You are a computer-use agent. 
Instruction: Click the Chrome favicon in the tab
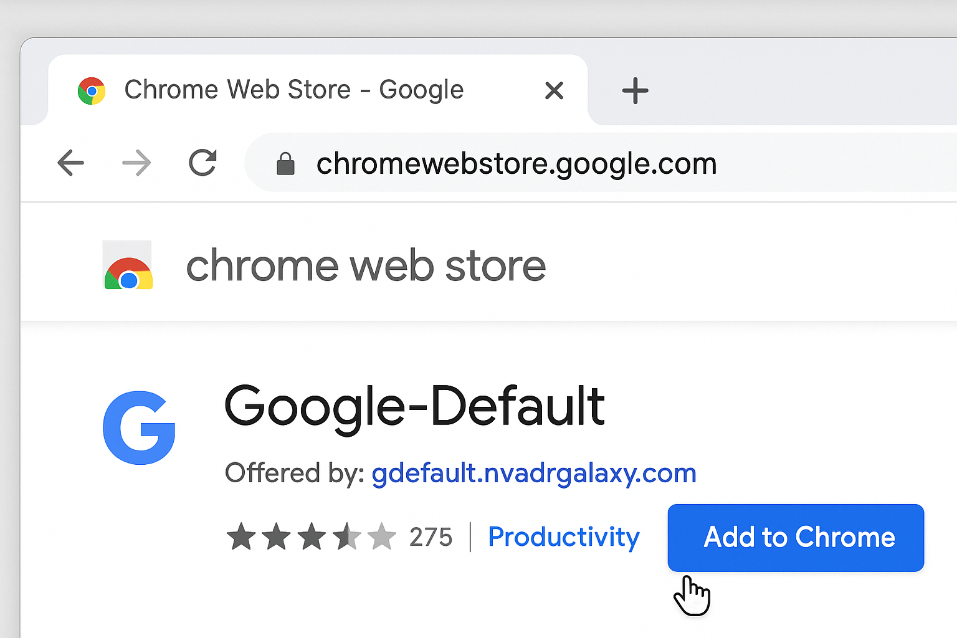click(92, 90)
